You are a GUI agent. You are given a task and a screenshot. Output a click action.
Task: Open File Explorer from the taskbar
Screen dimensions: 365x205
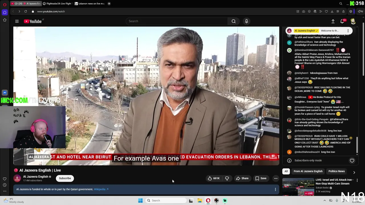tap(200, 200)
